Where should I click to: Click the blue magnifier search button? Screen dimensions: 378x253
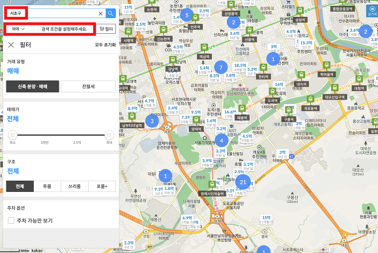pyautogui.click(x=111, y=14)
